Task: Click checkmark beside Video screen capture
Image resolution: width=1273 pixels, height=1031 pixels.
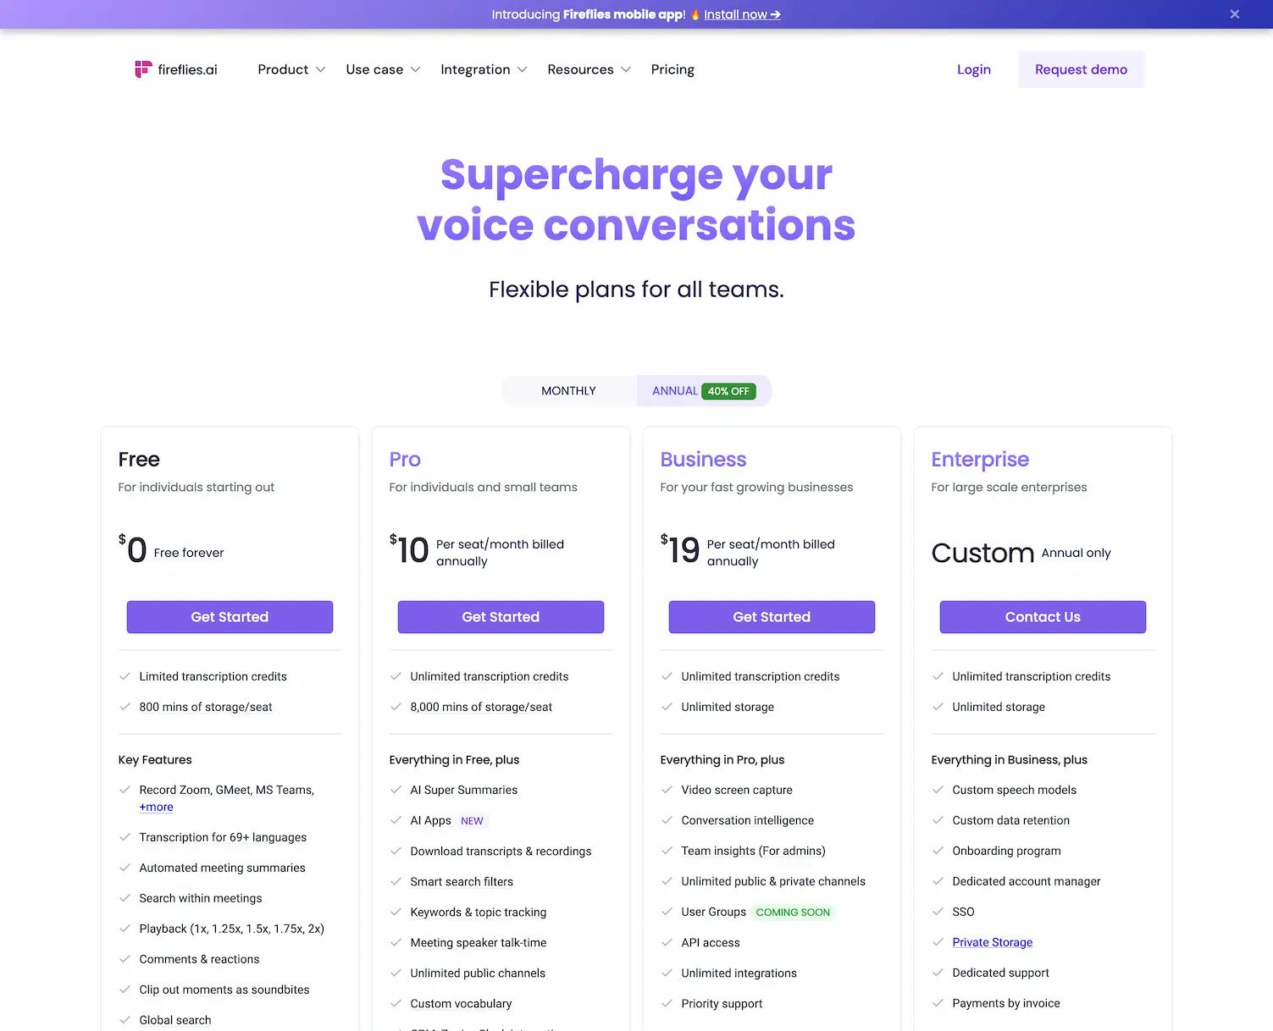Action: 667,790
